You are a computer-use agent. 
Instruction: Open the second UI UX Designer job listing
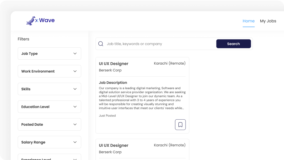(x=113, y=146)
